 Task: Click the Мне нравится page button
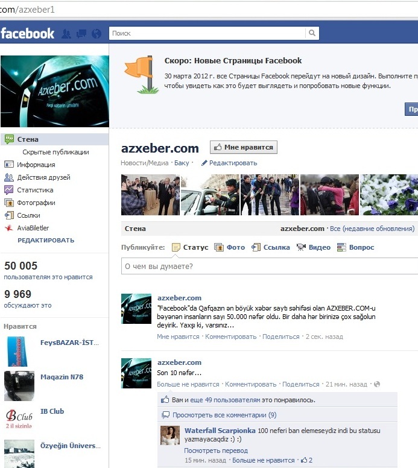coord(243,147)
